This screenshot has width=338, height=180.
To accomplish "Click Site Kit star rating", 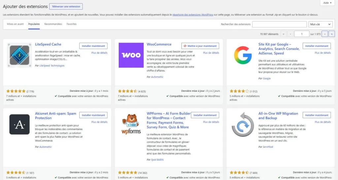I will 239,91.
